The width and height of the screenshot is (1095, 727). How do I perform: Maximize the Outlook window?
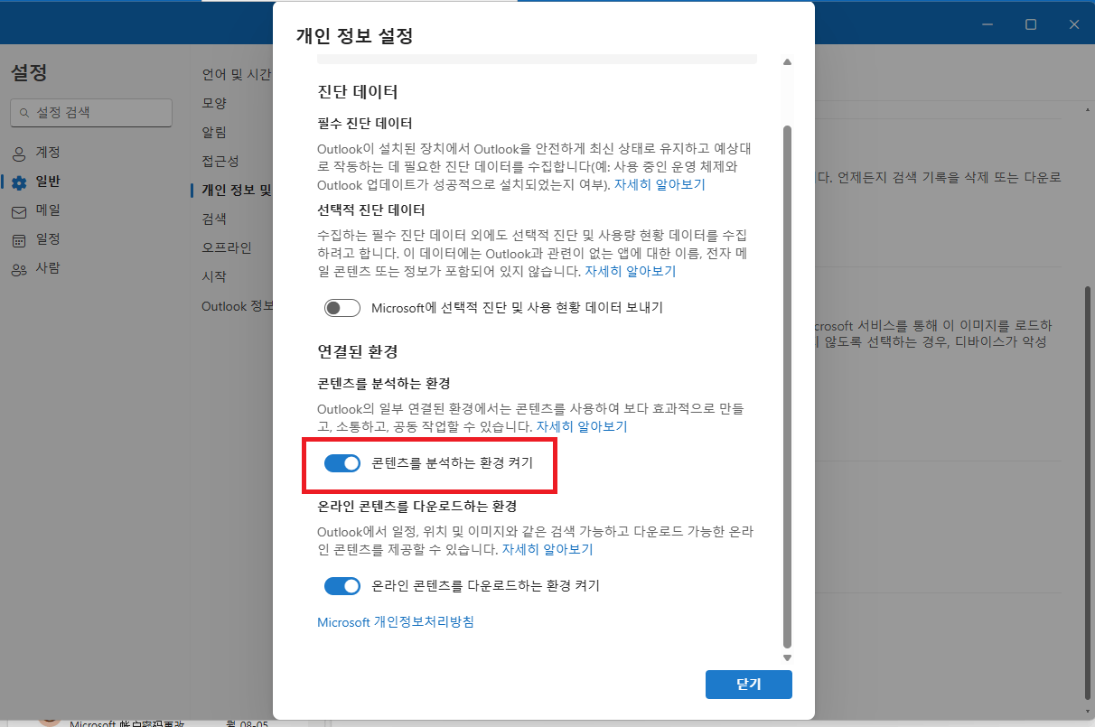pos(1031,24)
